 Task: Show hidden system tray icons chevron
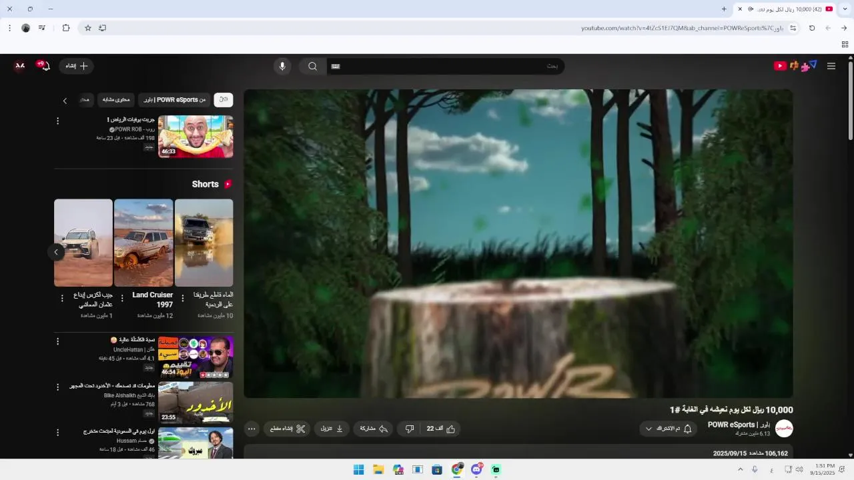(x=740, y=469)
